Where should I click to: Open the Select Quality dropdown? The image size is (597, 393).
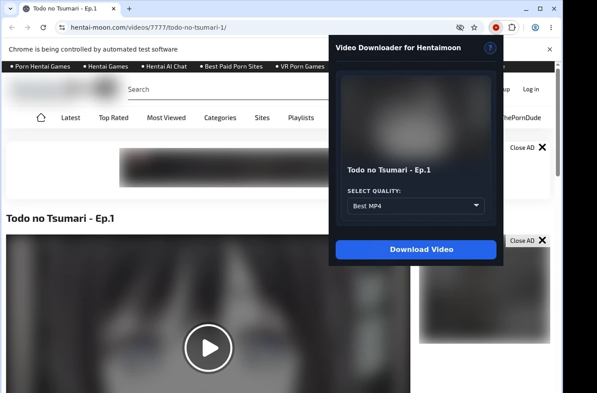(x=416, y=206)
